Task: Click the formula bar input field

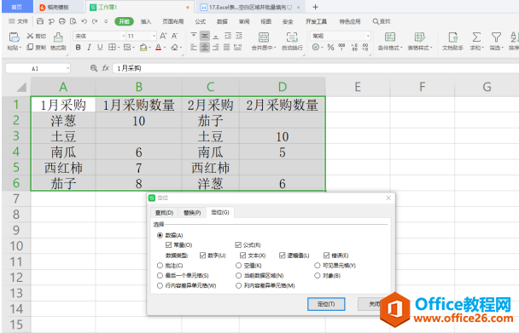Action: (x=316, y=68)
